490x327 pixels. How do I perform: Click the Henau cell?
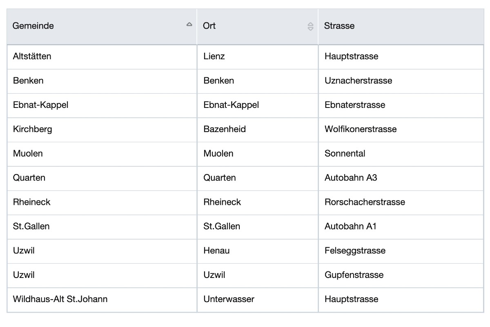point(216,251)
